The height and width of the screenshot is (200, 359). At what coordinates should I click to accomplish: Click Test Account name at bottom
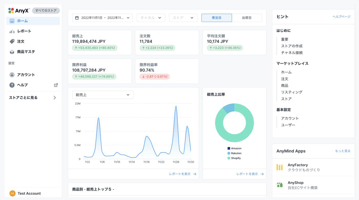pyautogui.click(x=29, y=193)
